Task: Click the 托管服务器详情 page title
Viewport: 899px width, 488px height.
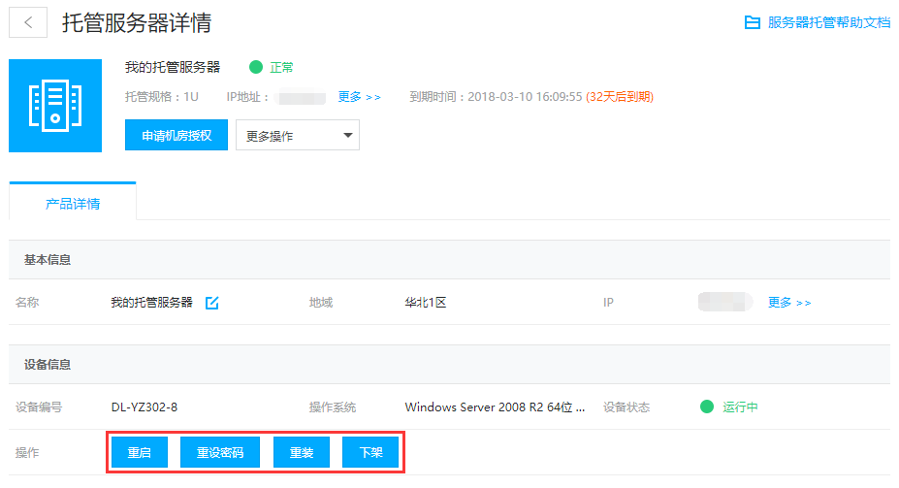Action: click(137, 23)
